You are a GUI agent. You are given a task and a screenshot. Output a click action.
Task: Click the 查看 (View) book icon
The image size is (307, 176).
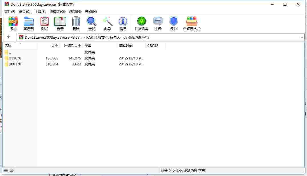pyautogui.click(x=60, y=21)
